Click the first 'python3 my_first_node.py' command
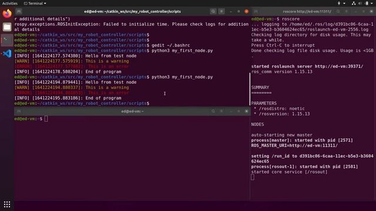376x211 pixels. point(182,50)
